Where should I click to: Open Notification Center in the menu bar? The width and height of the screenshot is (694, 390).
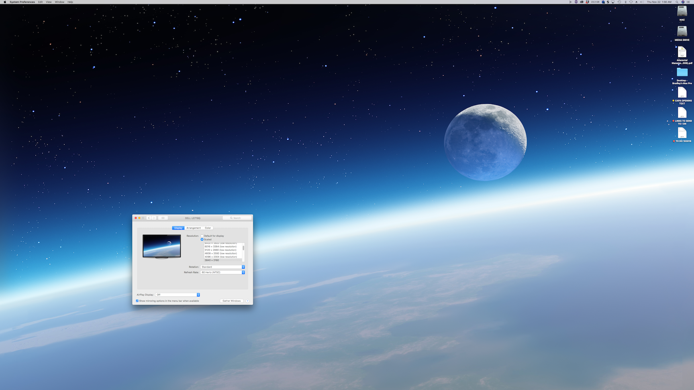pyautogui.click(x=688, y=2)
